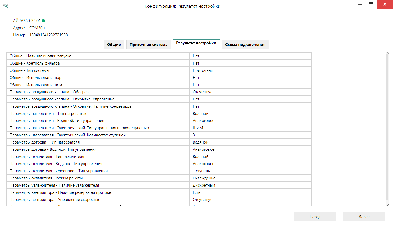The image size is (395, 231).
Task: Select row Параметры охладителя - Режим работы
Action: [98, 178]
